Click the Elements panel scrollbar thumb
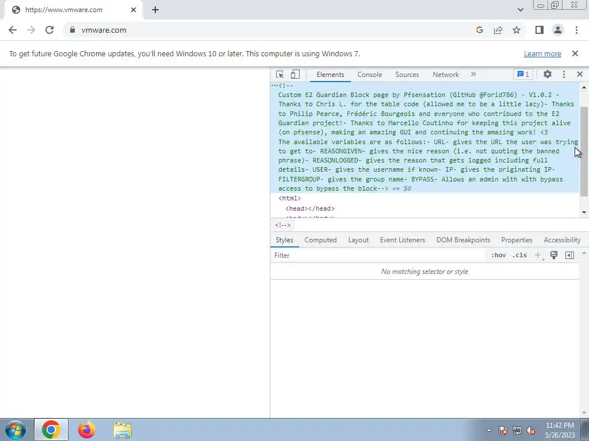 [x=584, y=152]
